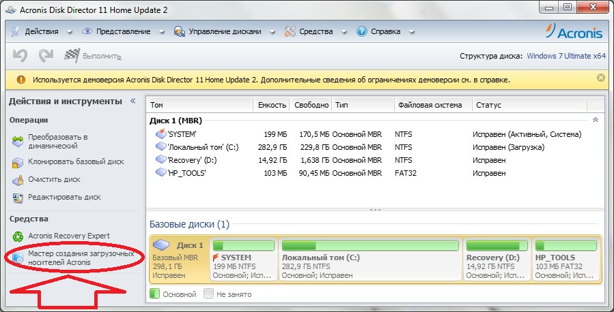The height and width of the screenshot is (312, 614).
Task: Expand the arrow next to Управление дисками
Action: pos(272,32)
